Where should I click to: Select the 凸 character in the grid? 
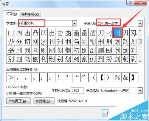pos(35,33)
